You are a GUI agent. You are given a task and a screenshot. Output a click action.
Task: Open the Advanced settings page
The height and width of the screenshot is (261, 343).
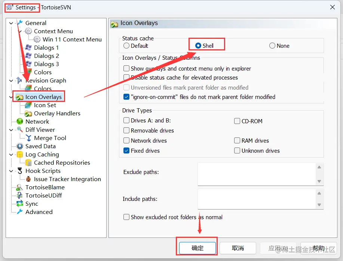coord(39,212)
